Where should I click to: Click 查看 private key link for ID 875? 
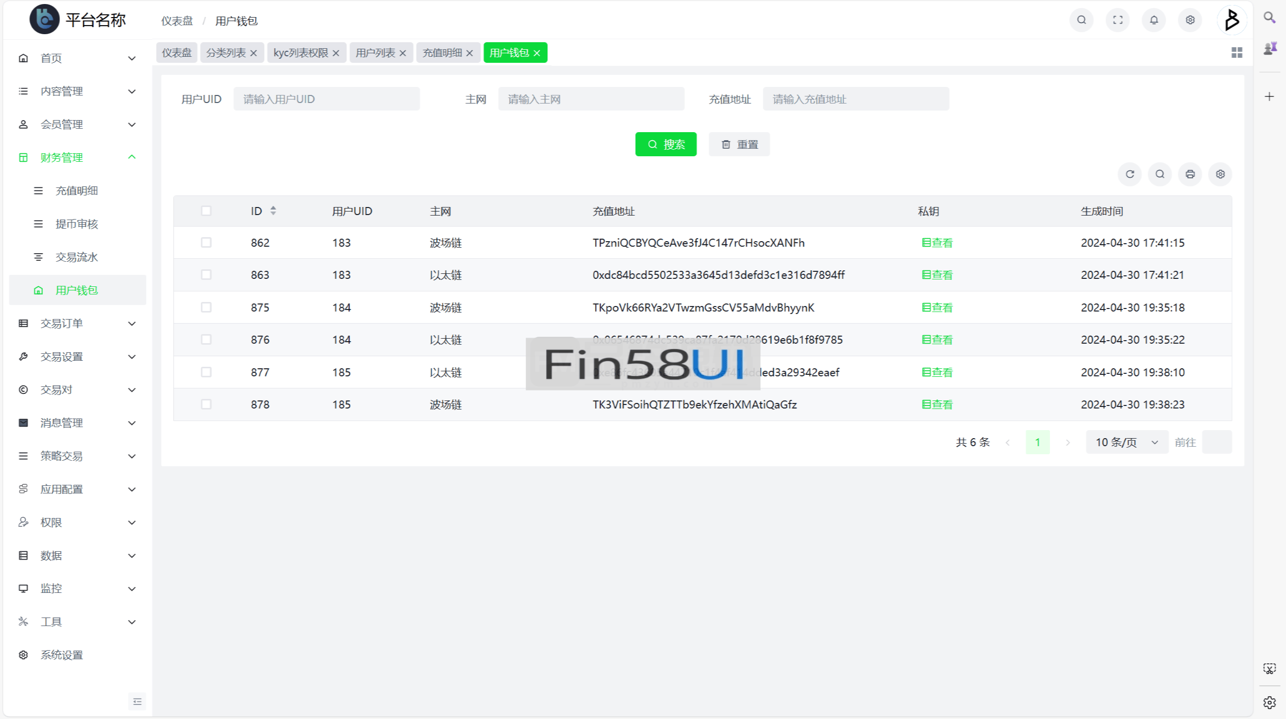pos(937,307)
